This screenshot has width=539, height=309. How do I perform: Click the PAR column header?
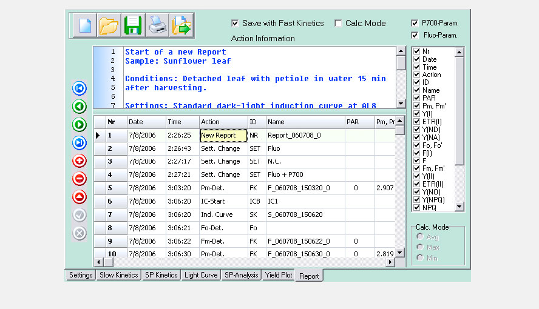click(x=359, y=122)
